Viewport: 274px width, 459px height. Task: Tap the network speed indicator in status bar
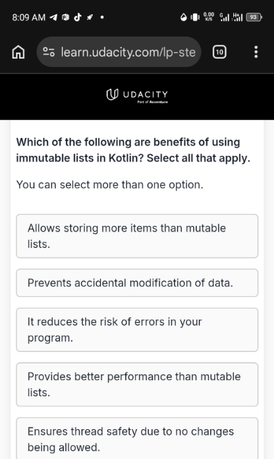[x=209, y=17]
